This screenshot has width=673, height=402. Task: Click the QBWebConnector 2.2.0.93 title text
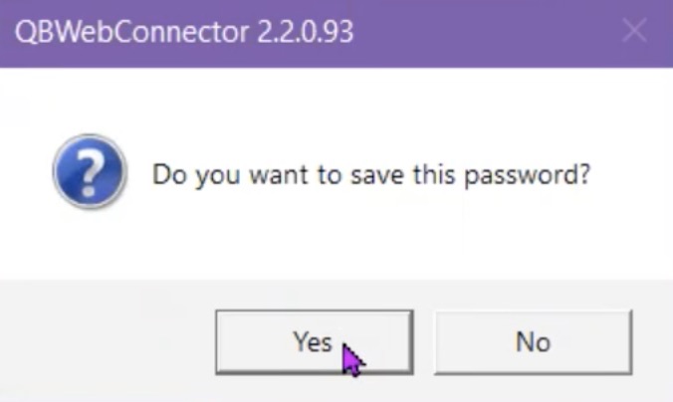[183, 32]
